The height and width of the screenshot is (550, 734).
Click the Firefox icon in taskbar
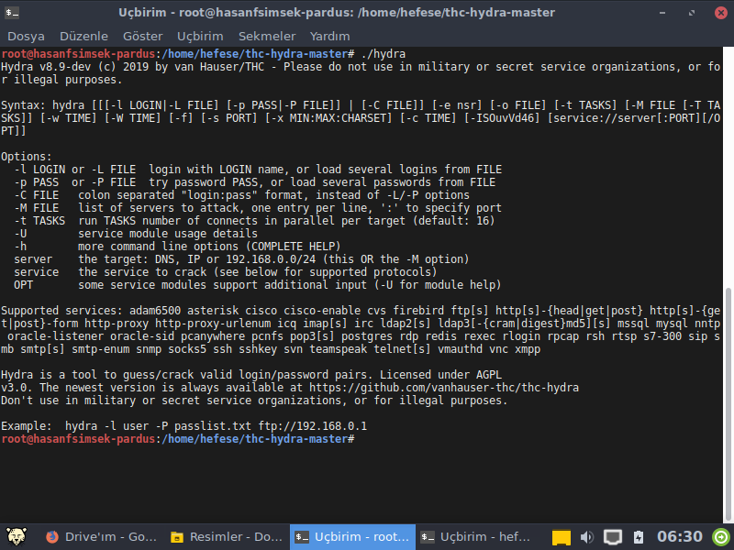(51, 537)
